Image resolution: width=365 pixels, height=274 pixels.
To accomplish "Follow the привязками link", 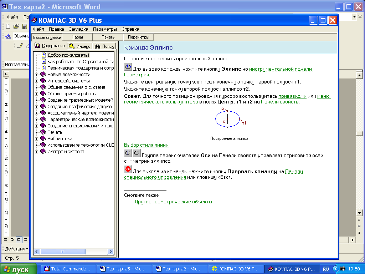I will coord(292,96).
